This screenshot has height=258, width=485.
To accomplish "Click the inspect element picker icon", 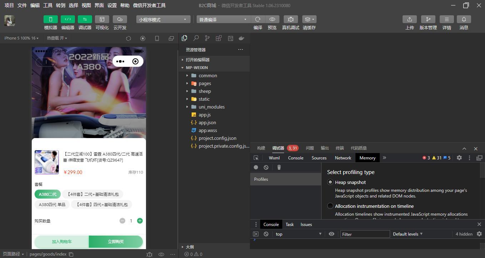I will pos(256,158).
